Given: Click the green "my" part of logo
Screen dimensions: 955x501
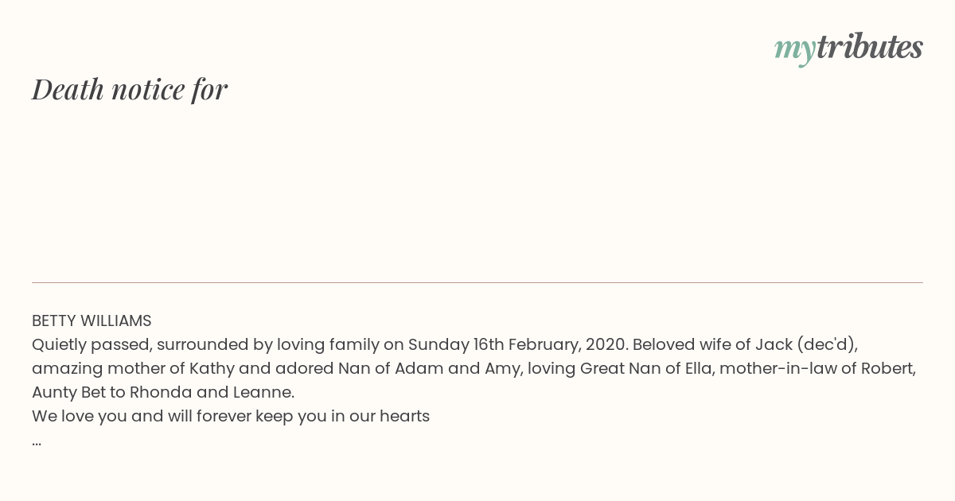Looking at the screenshot, I should coord(794,50).
